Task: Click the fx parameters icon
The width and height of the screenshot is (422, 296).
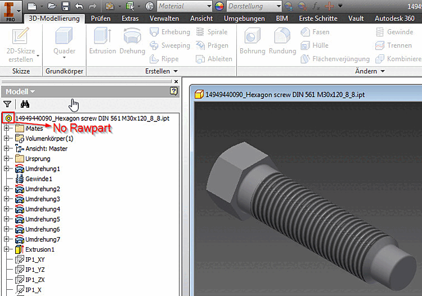Action: pos(316,6)
